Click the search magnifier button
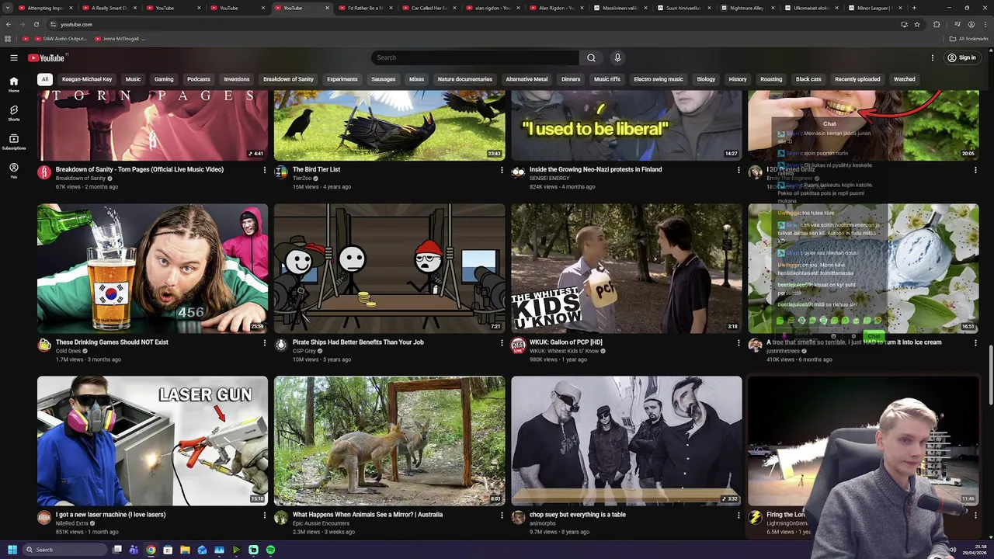994x559 pixels. (591, 57)
